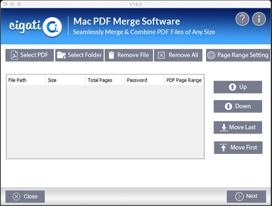Move selected file Down
Image resolution: width=272 pixels, height=206 pixels.
tap(238, 106)
